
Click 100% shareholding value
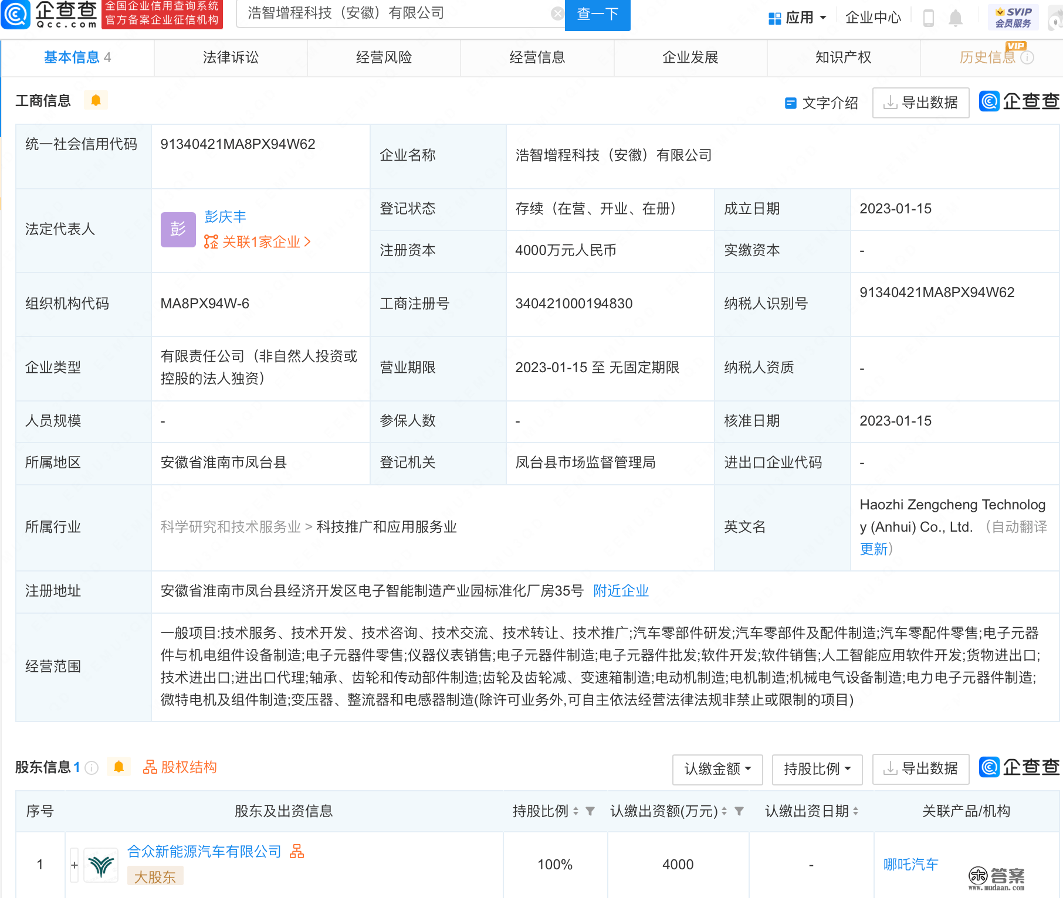[x=555, y=865]
